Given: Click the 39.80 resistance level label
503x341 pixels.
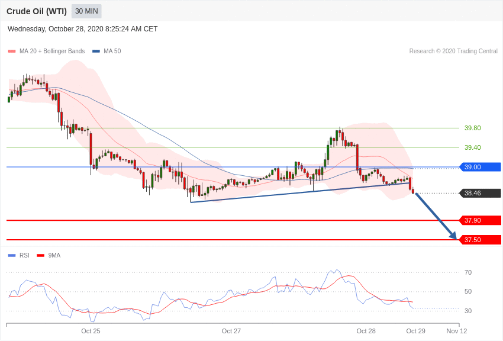Looking at the screenshot, I should [473, 128].
